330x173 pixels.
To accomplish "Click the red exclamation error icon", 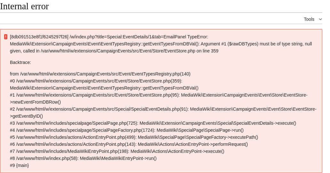I will (x=6, y=37).
